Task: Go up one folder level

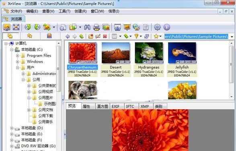Action: tap(82, 36)
